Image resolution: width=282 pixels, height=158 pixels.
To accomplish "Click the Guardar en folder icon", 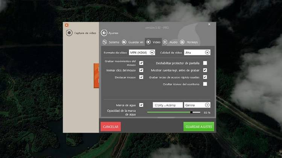I will 124,42.
